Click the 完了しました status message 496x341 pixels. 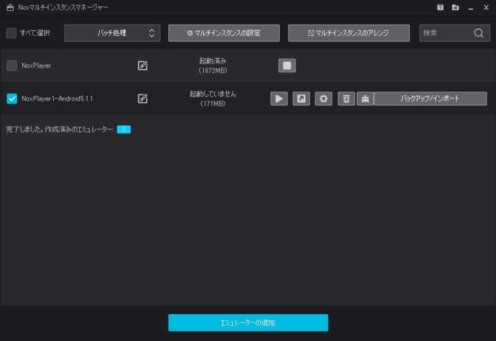tap(59, 130)
